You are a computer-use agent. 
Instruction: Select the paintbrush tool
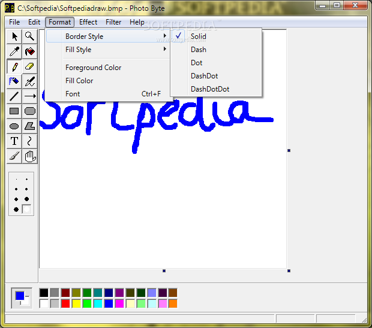tap(14, 156)
